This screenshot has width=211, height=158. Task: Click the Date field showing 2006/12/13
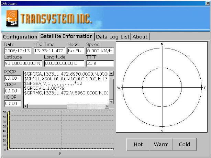pyautogui.click(x=18, y=51)
